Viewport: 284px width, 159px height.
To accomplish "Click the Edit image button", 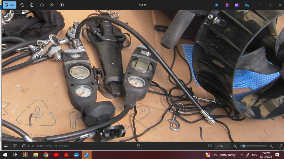I will click(10, 5).
